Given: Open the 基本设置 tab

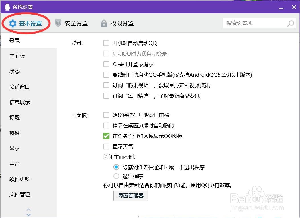Looking at the screenshot, I should click(x=26, y=23).
